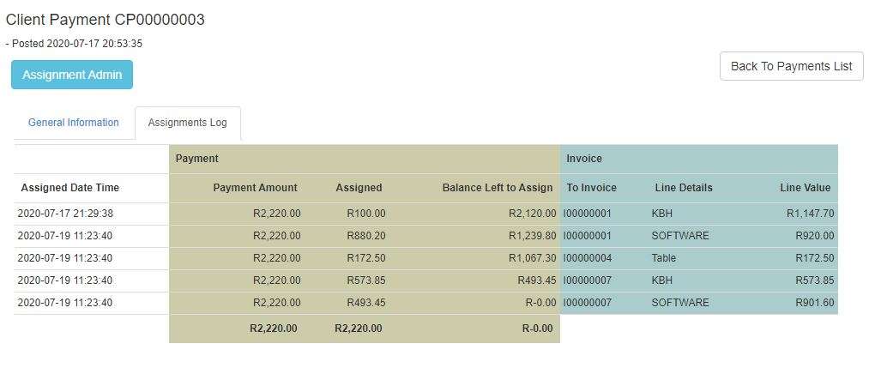The height and width of the screenshot is (380, 881).
Task: Select the Assignments Log tab
Action: coord(188,123)
